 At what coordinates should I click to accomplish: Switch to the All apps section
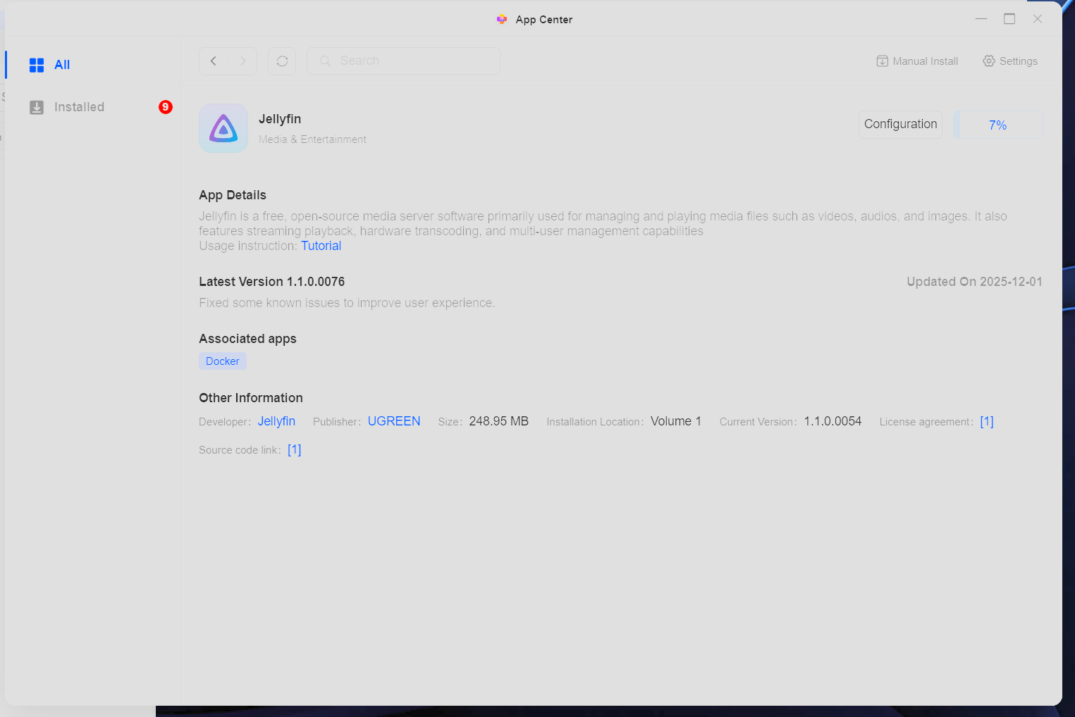click(x=62, y=65)
